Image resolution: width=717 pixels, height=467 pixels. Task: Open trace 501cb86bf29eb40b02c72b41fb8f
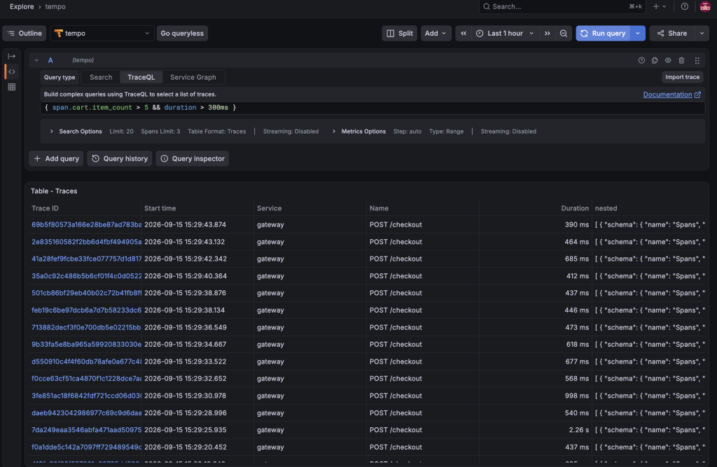86,293
